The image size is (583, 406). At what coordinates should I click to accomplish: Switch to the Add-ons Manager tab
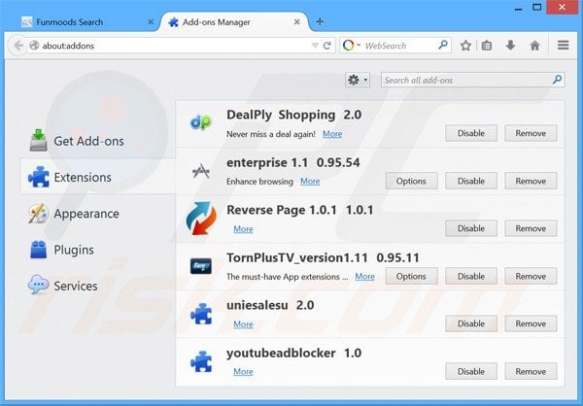(234, 22)
